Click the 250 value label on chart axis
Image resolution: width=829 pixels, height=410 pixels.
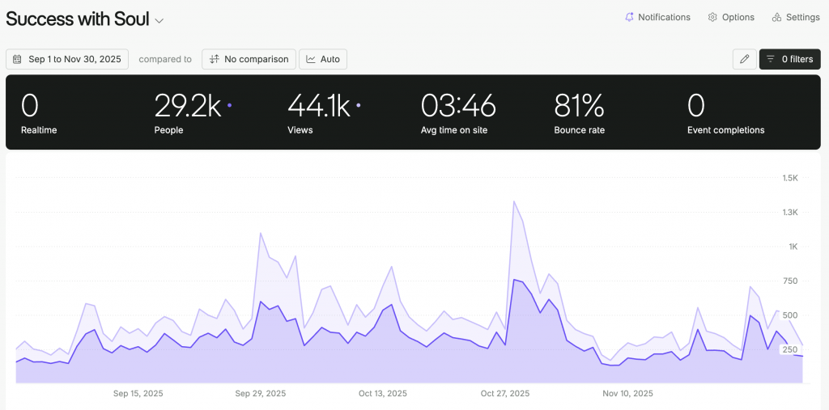point(789,349)
